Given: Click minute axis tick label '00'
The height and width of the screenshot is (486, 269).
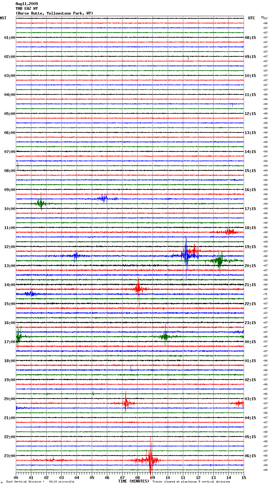Looking at the screenshot, I should pyautogui.click(x=16, y=478).
